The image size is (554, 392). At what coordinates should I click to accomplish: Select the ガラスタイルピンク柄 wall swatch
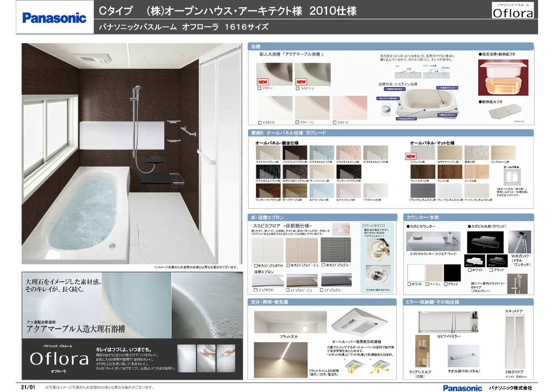[x=348, y=152]
